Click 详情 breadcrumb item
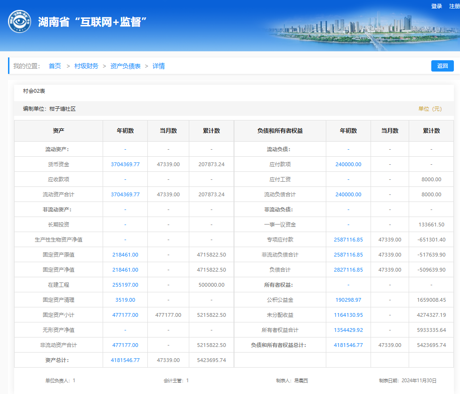This screenshot has width=460, height=394. click(158, 66)
